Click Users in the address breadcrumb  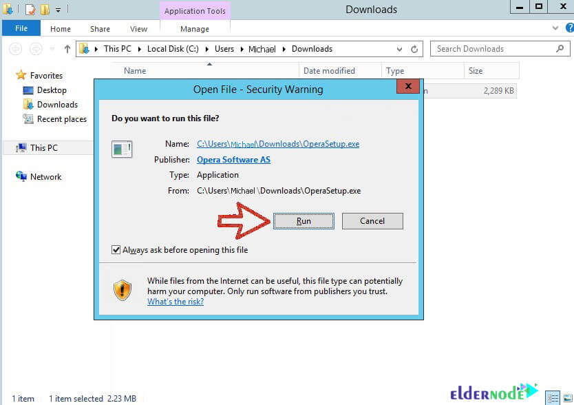point(224,49)
